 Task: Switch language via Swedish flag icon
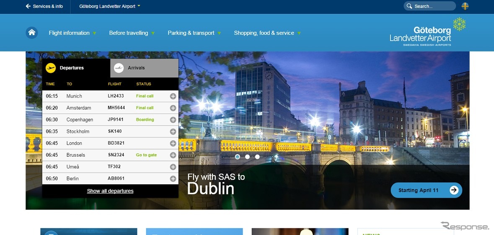point(465,6)
